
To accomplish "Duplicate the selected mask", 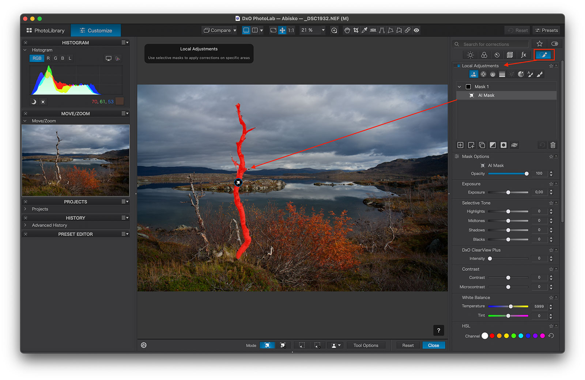I will coord(482,145).
